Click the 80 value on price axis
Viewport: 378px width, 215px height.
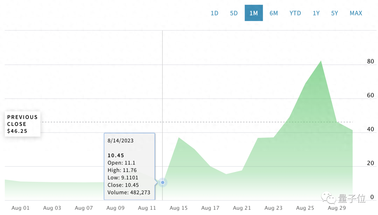(370, 62)
